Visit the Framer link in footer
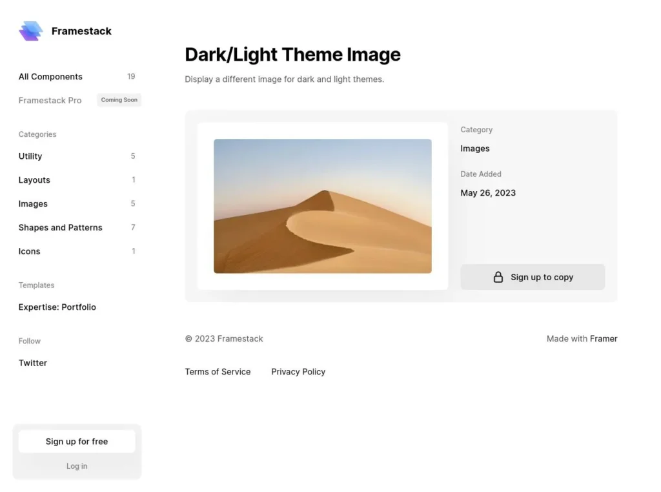The image size is (661, 492). point(604,338)
